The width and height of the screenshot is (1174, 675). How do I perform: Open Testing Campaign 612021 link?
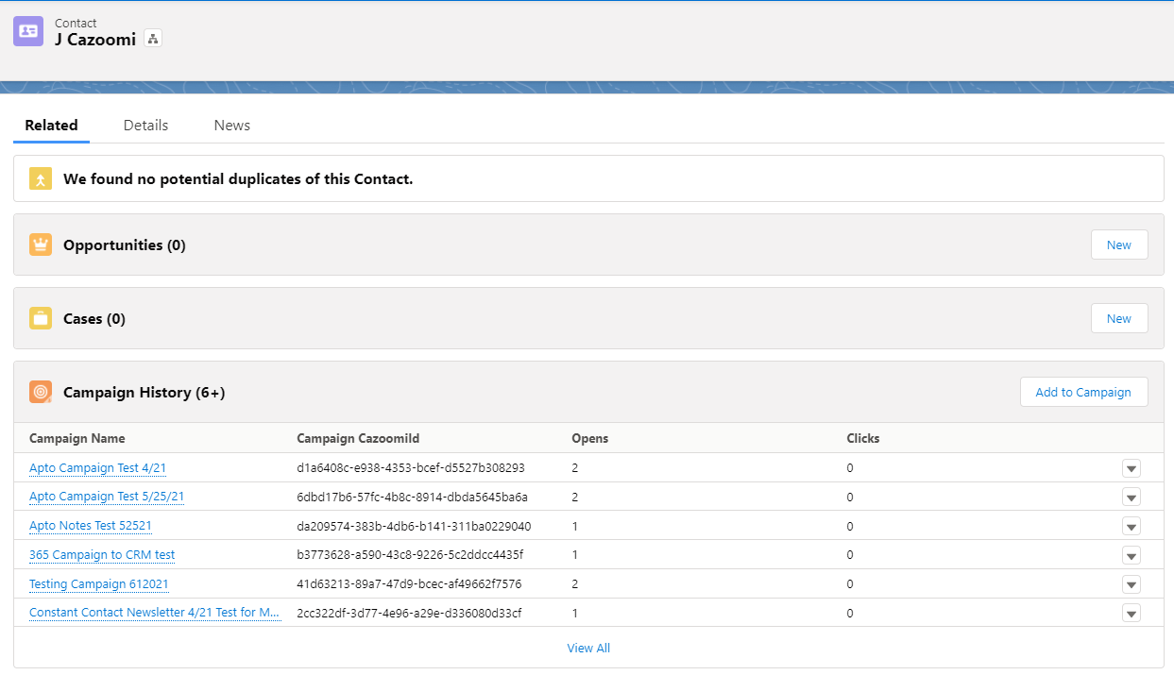(x=99, y=584)
